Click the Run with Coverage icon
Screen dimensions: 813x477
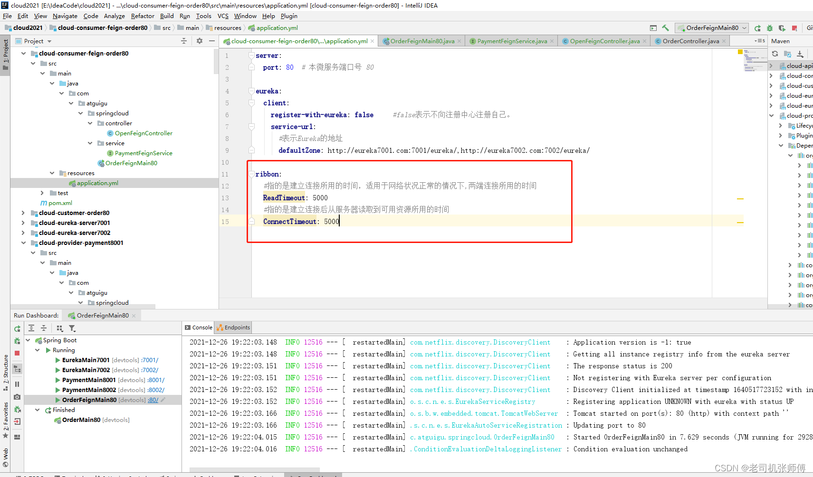[x=782, y=28]
